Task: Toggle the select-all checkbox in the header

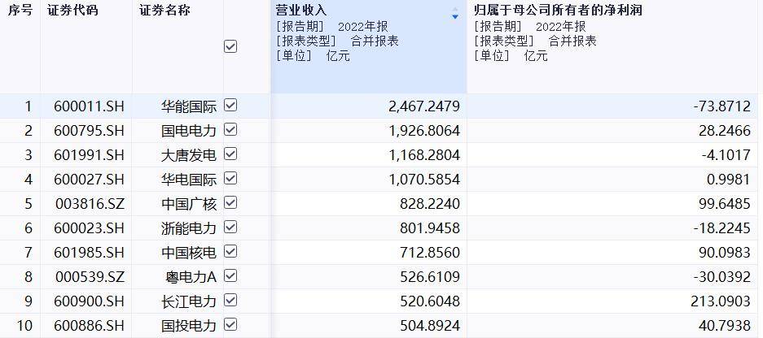Action: pyautogui.click(x=230, y=46)
